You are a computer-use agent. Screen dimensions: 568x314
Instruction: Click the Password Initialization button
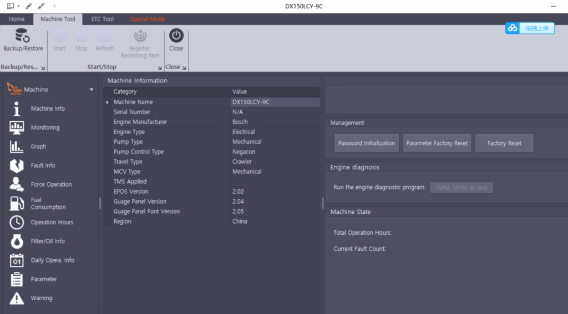coord(367,143)
